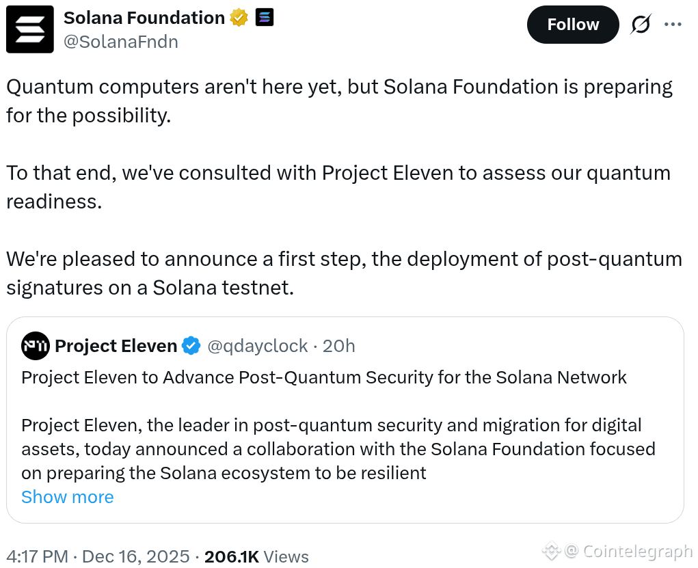Click Project Eleven's blue verified checkmark

pyautogui.click(x=191, y=346)
